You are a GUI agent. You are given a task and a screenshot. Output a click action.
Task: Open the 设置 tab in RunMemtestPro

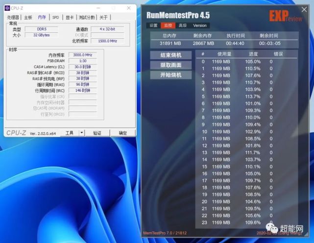(154, 25)
